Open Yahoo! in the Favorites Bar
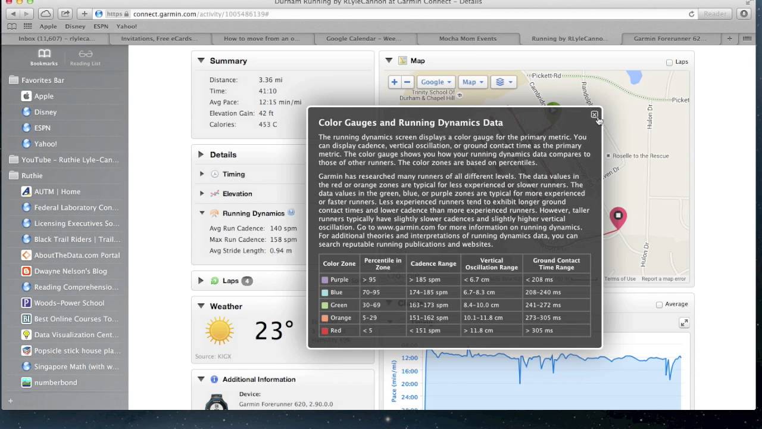The height and width of the screenshot is (429, 762). point(126,26)
